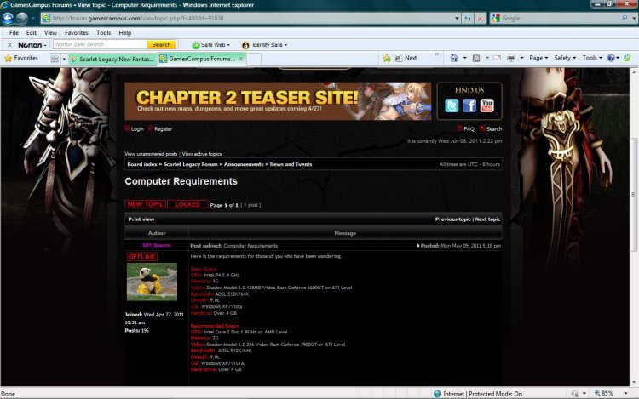This screenshot has height=399, width=639.
Task: Click the NEW TOPIC button
Action: [x=146, y=204]
